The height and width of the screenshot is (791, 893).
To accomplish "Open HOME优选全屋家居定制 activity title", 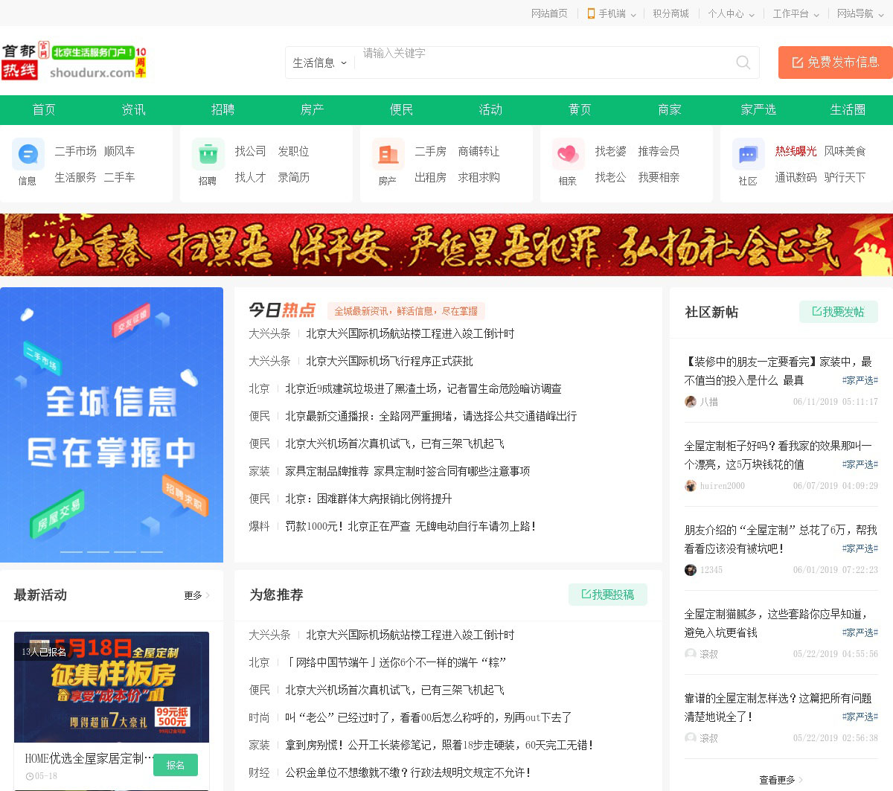I will tap(89, 758).
